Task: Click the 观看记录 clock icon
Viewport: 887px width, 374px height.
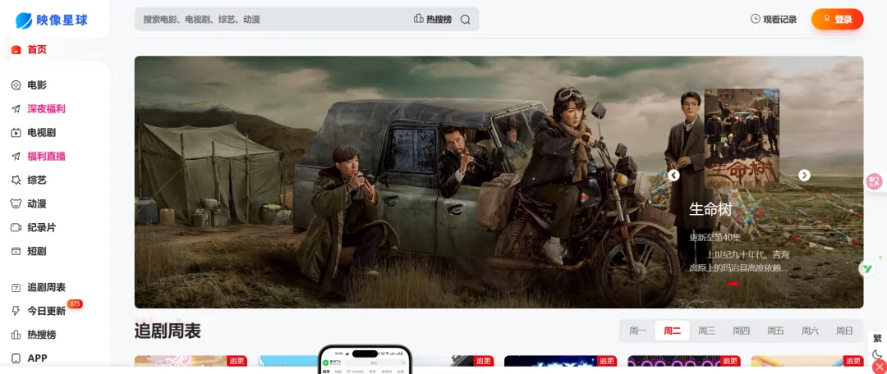Action: point(756,19)
